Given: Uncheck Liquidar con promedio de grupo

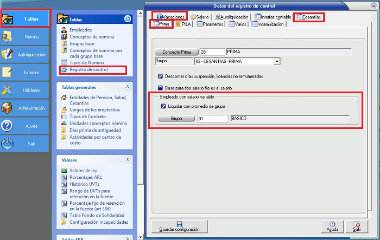Looking at the screenshot, I should (x=163, y=106).
